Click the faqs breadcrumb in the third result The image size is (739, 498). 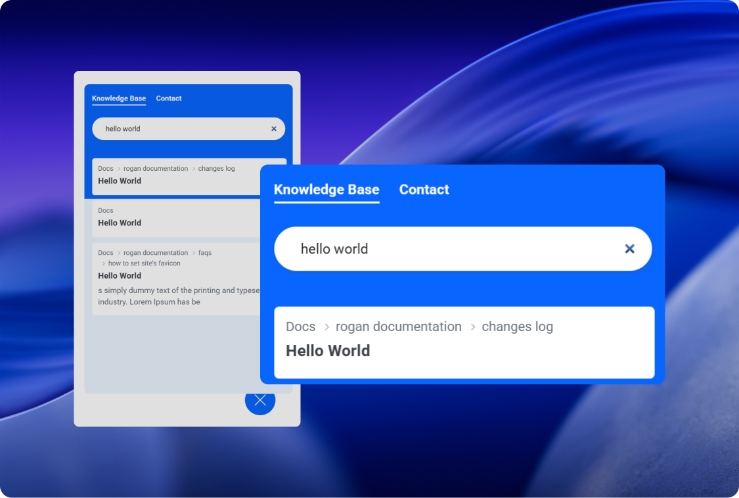[205, 253]
